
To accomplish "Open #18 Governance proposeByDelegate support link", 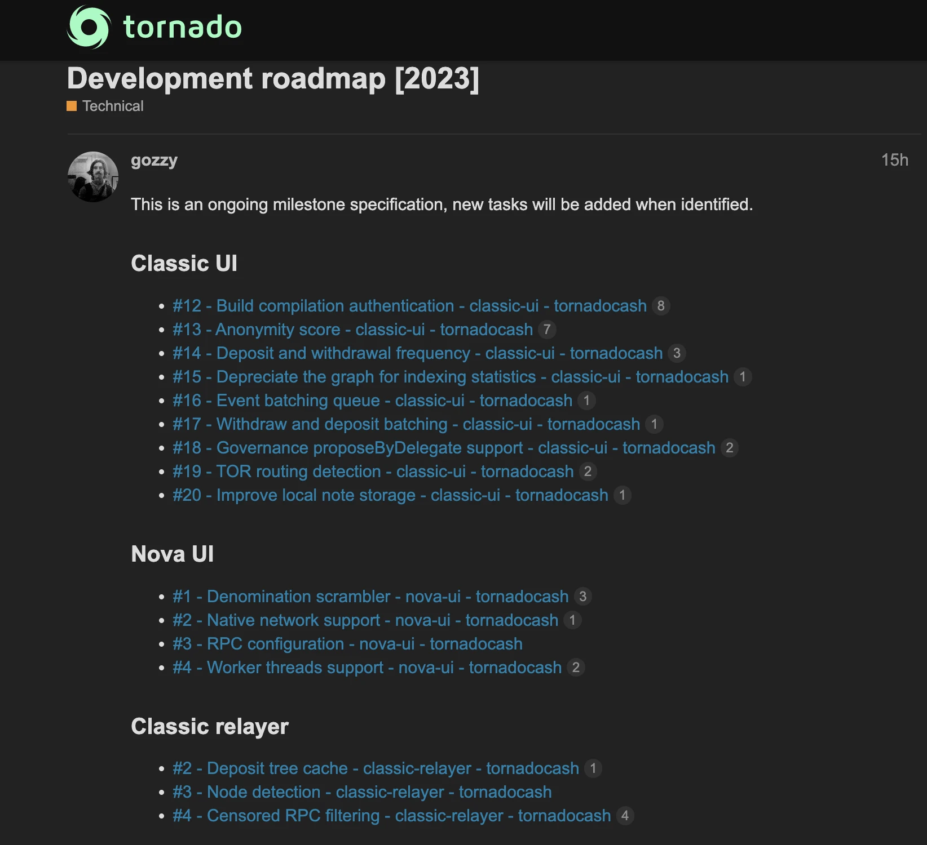I will (444, 448).
